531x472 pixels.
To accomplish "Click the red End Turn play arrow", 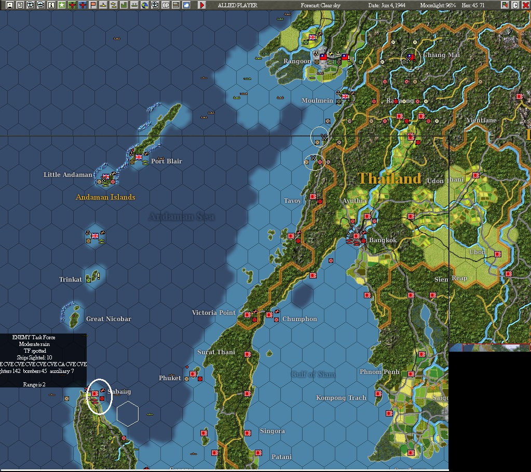I will click(x=202, y=5).
